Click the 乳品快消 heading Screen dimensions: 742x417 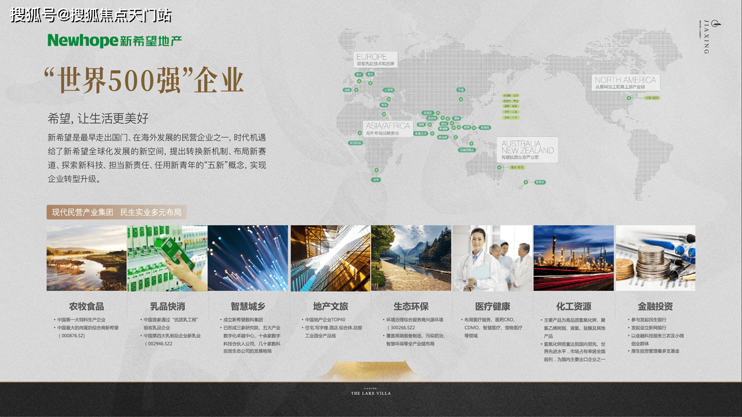pos(168,306)
